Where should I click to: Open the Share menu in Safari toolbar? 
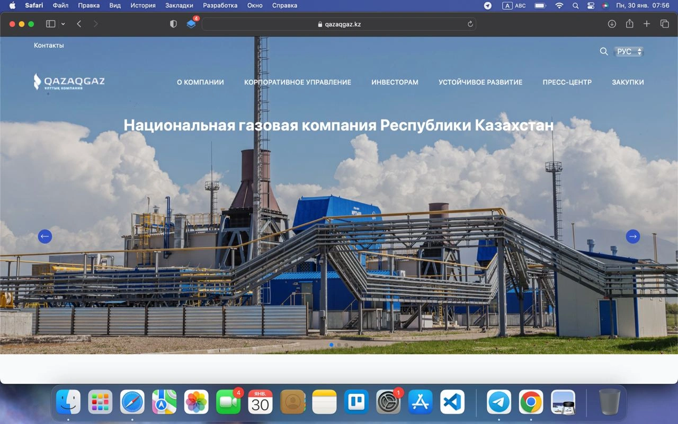(x=629, y=24)
